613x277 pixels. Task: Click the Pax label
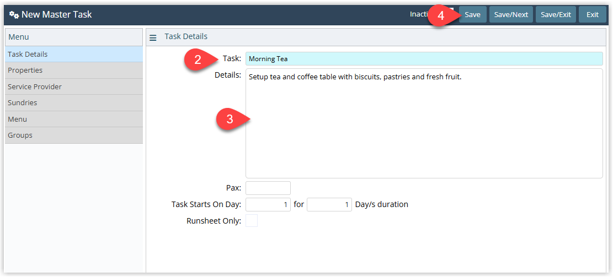234,188
